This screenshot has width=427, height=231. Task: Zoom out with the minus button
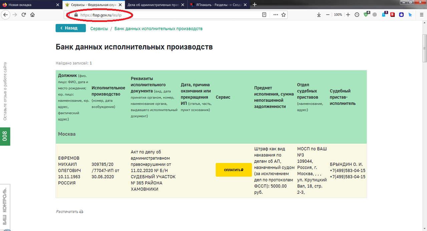(x=328, y=15)
